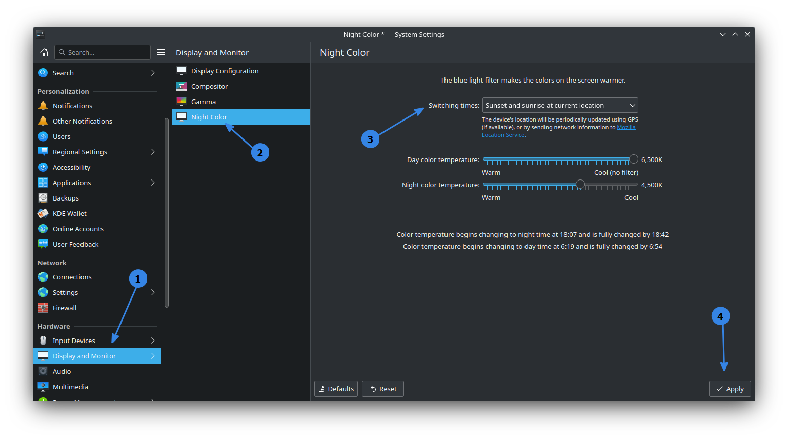
Task: Click the Multimedia icon
Action: (43, 387)
